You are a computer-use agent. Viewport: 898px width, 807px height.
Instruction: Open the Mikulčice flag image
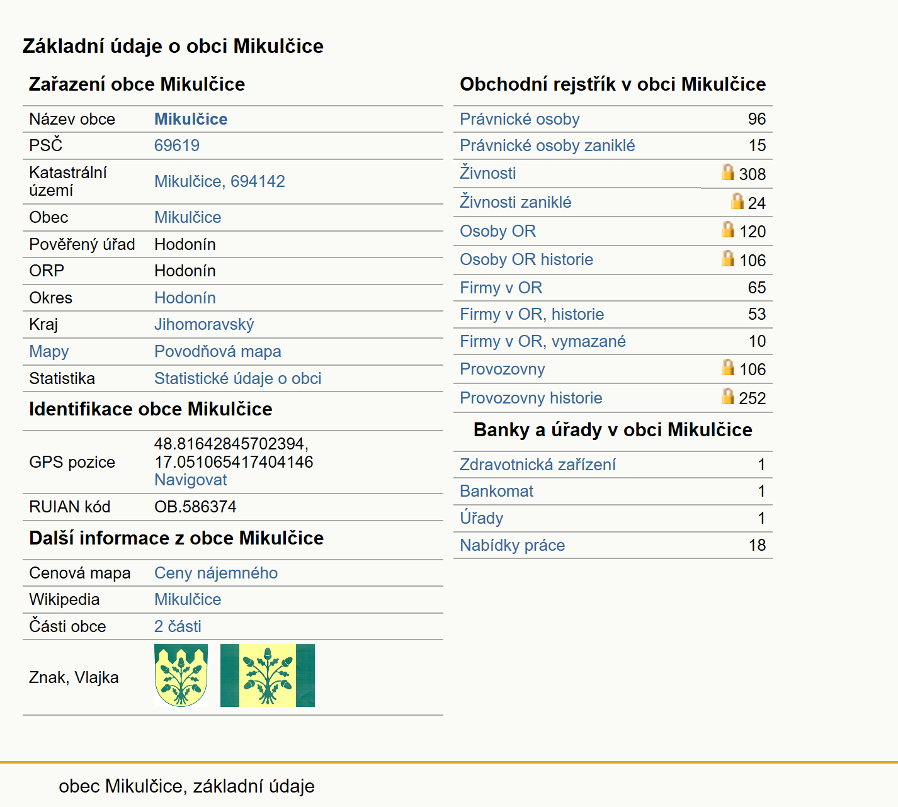[268, 675]
